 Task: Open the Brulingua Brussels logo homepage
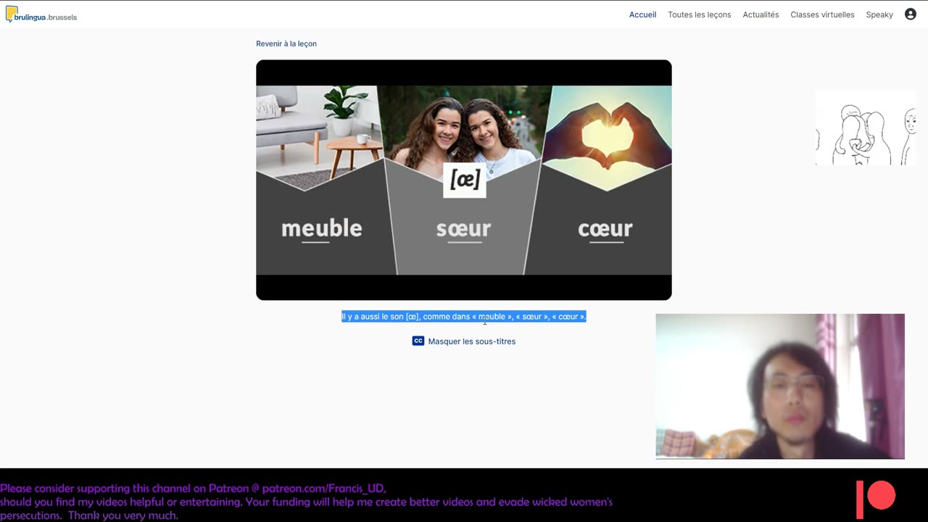pos(41,14)
